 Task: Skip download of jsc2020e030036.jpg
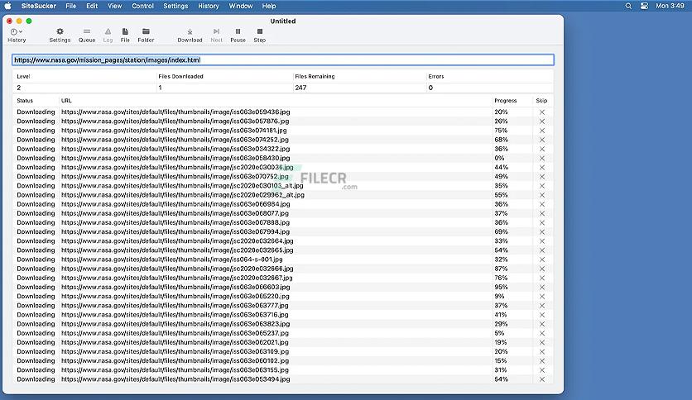coord(542,168)
